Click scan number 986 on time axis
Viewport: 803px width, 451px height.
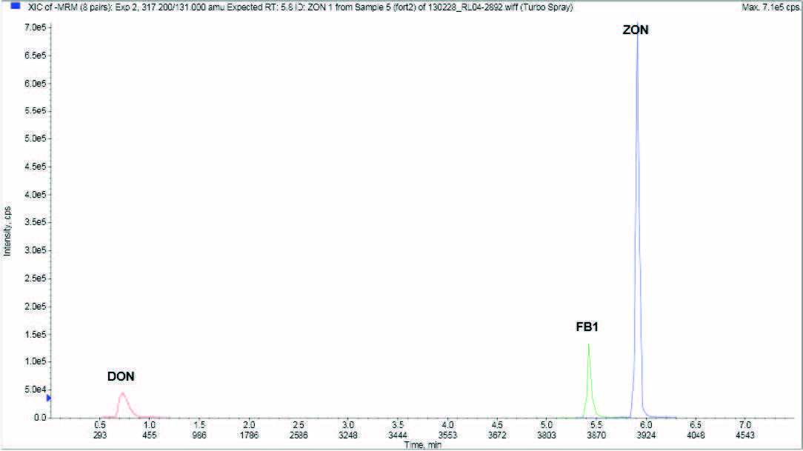coord(199,435)
